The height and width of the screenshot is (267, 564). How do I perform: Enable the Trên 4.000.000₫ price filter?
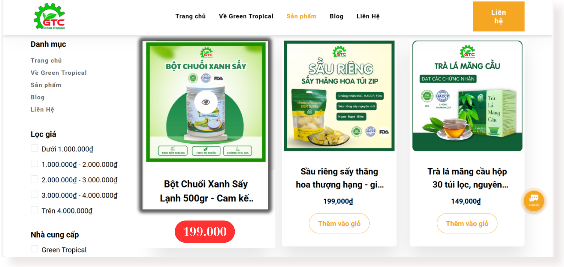click(35, 210)
